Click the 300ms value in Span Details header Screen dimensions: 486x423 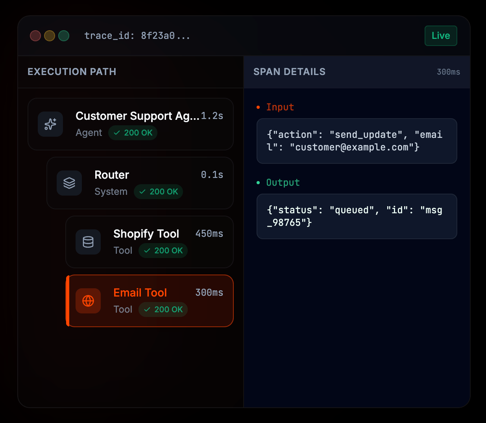click(x=449, y=72)
